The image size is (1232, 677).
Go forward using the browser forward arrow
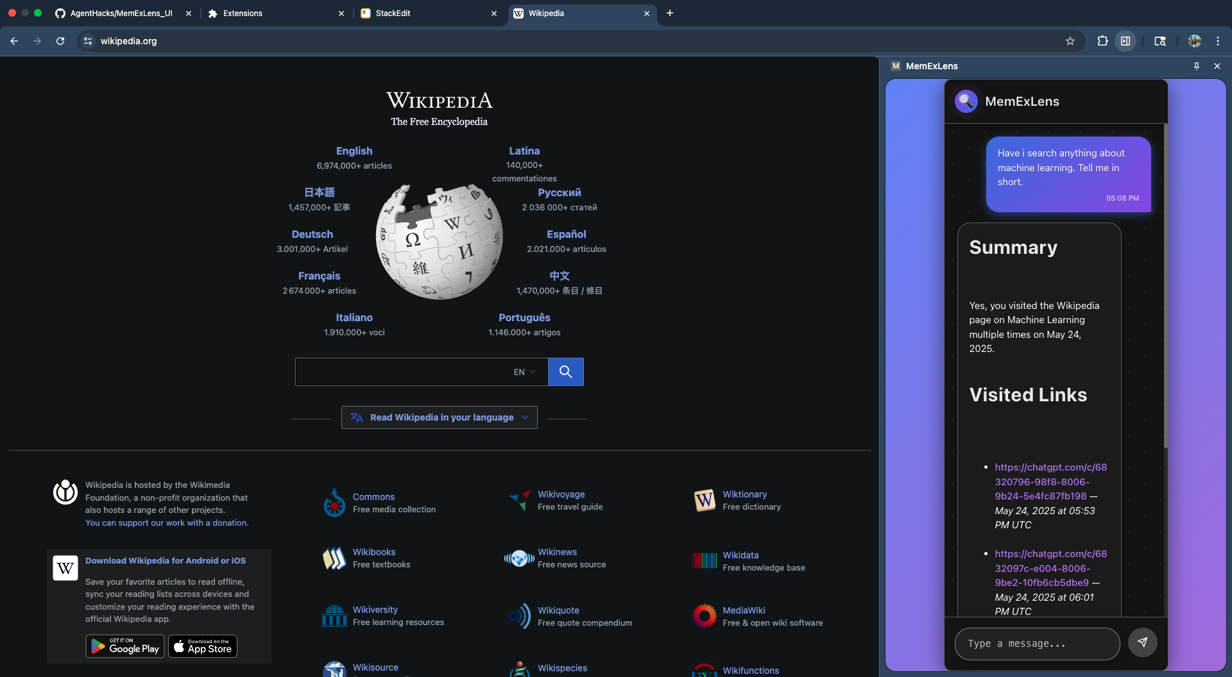37,41
